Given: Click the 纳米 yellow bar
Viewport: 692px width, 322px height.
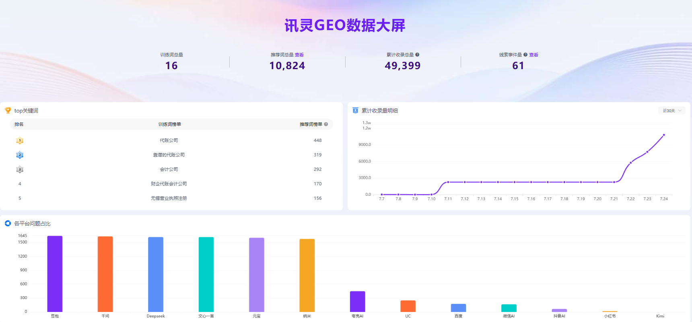Looking at the screenshot, I should (x=307, y=275).
